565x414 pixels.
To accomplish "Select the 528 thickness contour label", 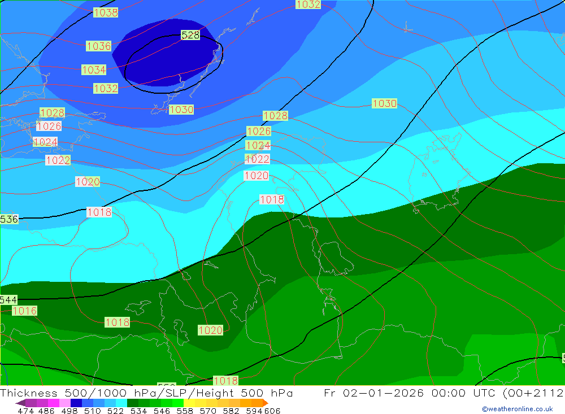I will coord(190,35).
